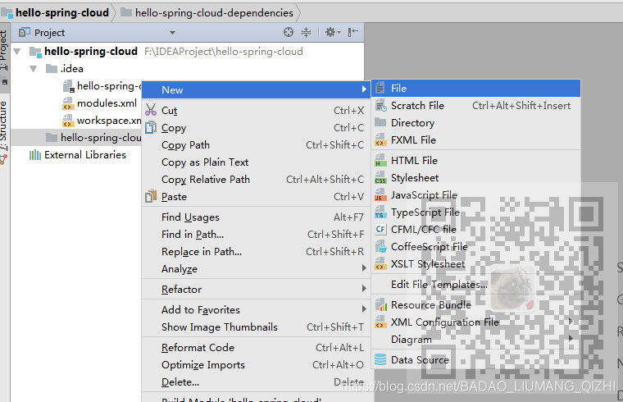This screenshot has width=623, height=402.
Task: Choose Copy as Plain Text
Action: click(257, 162)
